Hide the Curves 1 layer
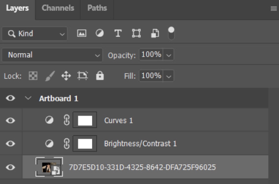 (10, 121)
